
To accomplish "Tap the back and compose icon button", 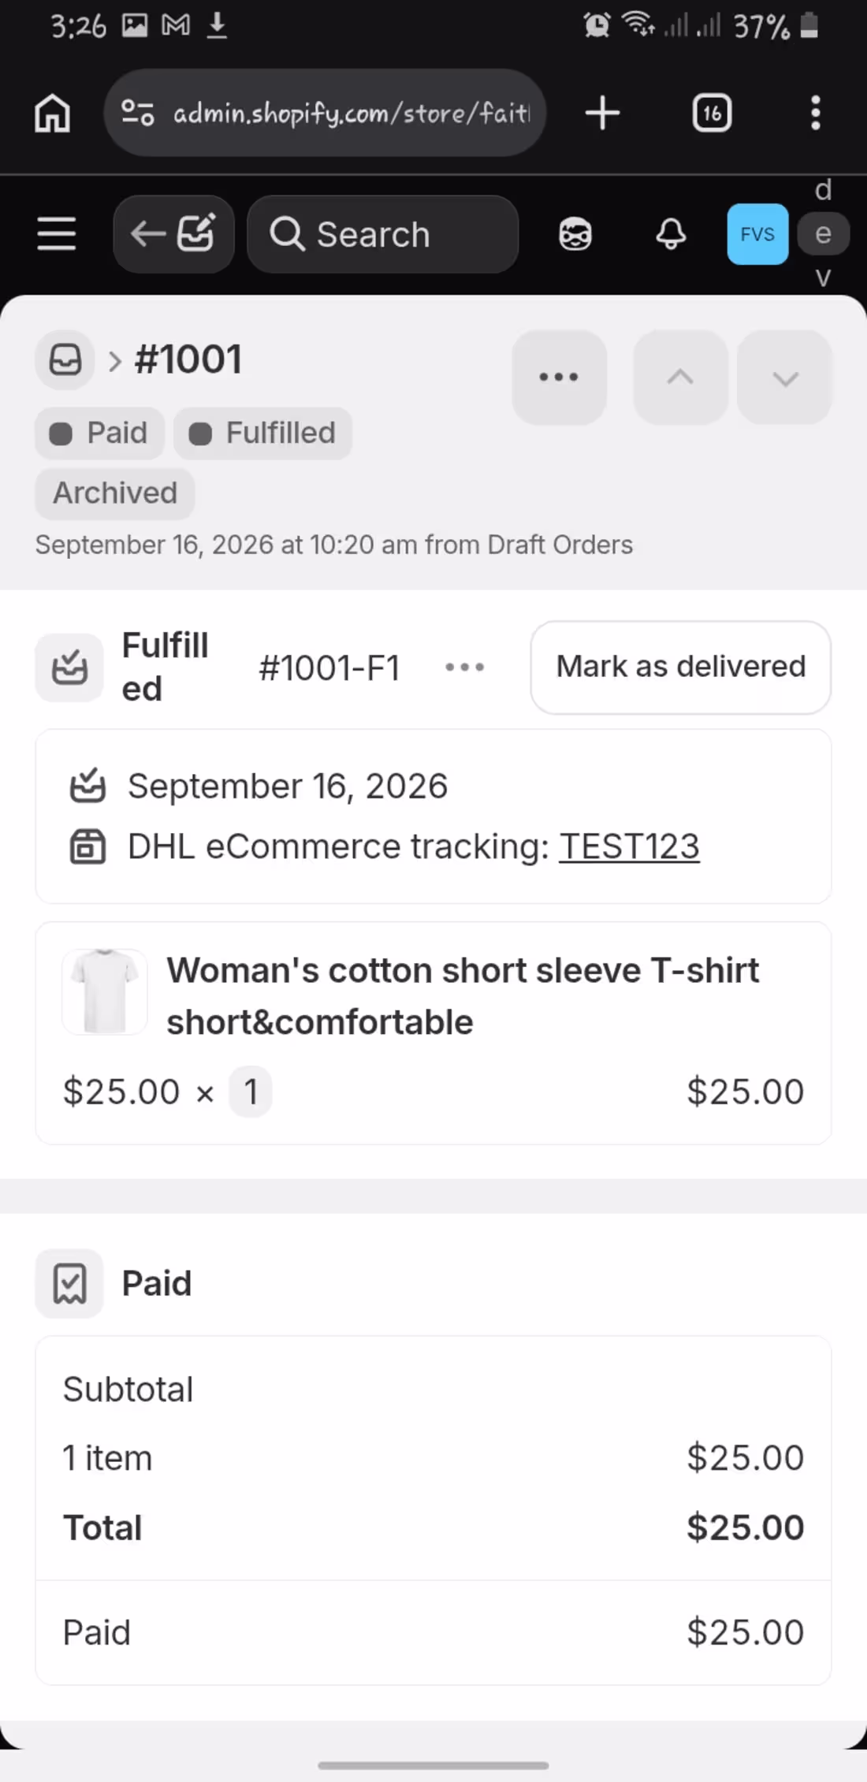I will [x=173, y=234].
